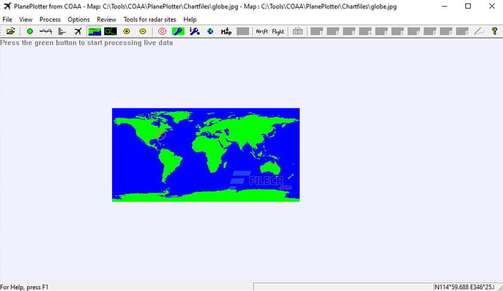Open options via the green wrench icon
Image resolution: width=503 pixels, height=291 pixels.
(x=178, y=31)
